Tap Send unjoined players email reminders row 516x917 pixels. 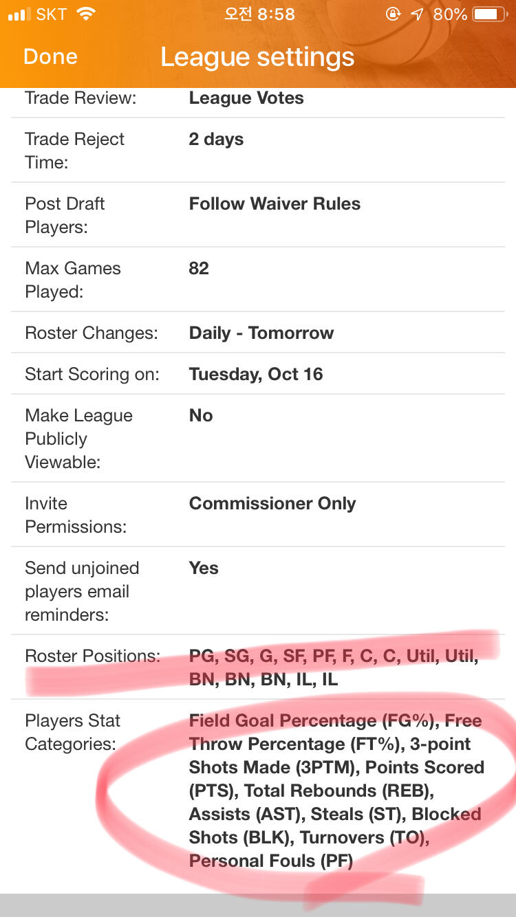pos(258,591)
